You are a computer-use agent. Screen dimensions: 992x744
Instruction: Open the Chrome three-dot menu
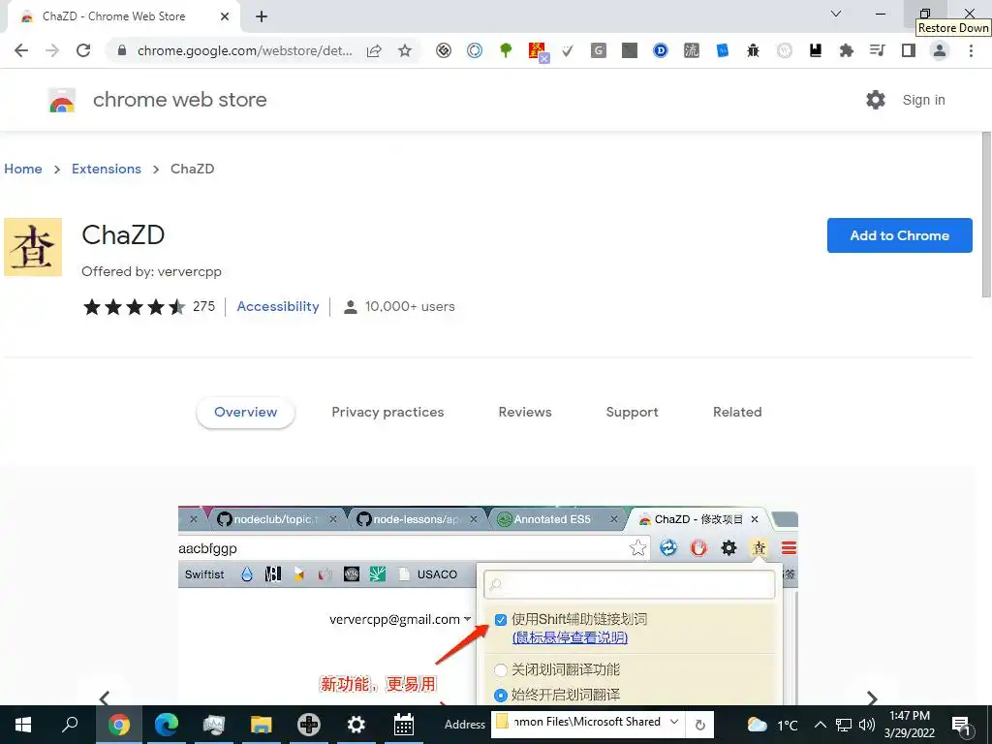[x=971, y=50]
